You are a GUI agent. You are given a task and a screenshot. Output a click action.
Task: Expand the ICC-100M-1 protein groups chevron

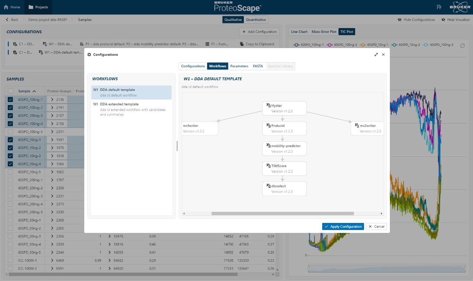point(52,261)
